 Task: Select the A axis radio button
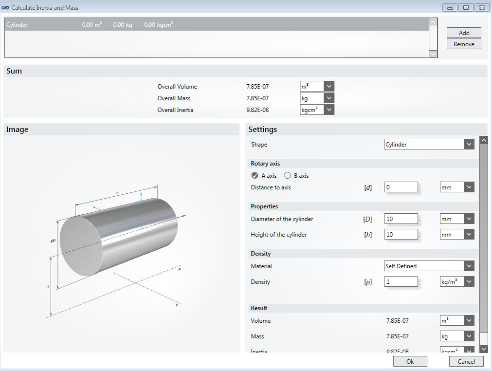pos(255,175)
